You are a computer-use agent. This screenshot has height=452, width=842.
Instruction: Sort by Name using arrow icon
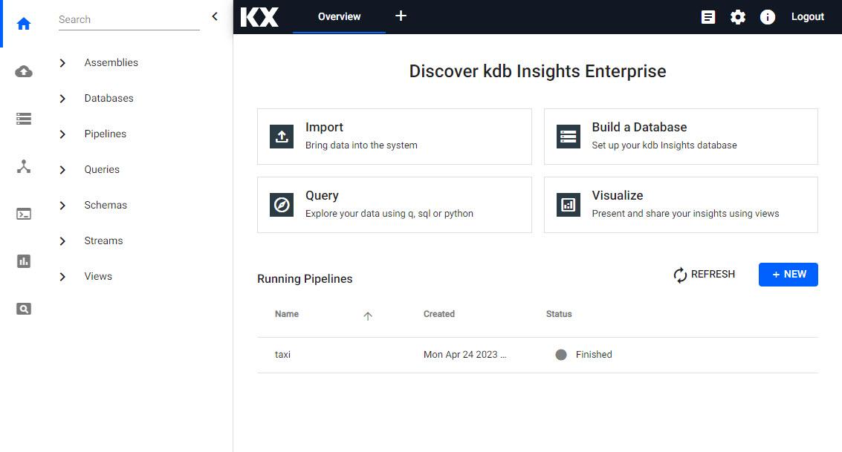click(x=368, y=316)
